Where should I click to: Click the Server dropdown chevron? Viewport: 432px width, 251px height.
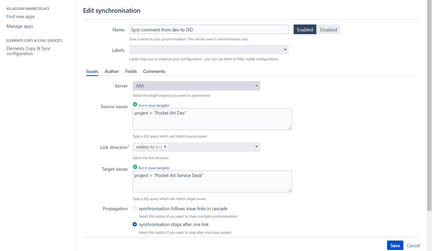point(256,86)
